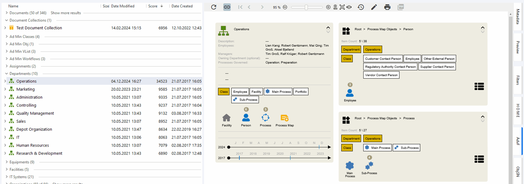Switch to the Filters side tab
The image size is (524, 184).
pos(518,80)
